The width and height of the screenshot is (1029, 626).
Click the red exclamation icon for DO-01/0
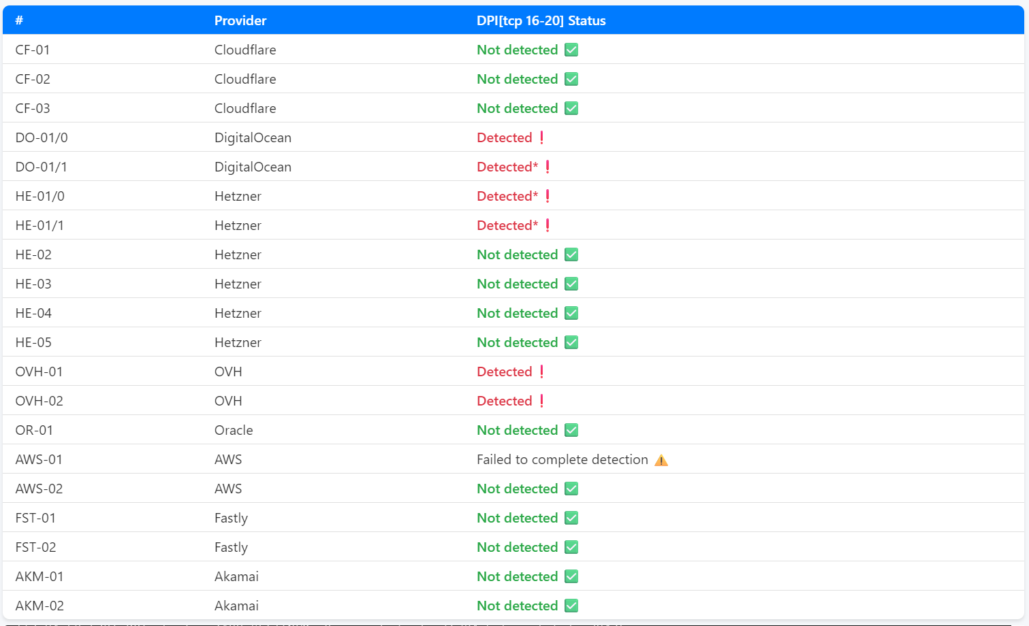point(541,137)
